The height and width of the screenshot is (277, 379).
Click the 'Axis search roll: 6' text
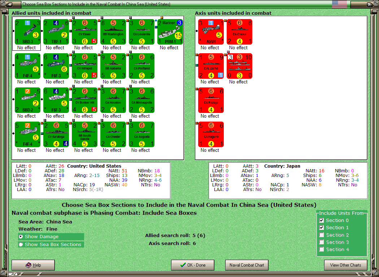(172, 244)
